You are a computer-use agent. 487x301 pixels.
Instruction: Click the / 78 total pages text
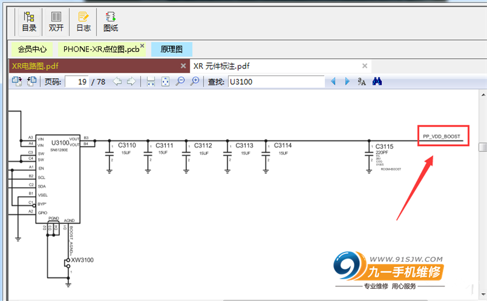(x=98, y=82)
